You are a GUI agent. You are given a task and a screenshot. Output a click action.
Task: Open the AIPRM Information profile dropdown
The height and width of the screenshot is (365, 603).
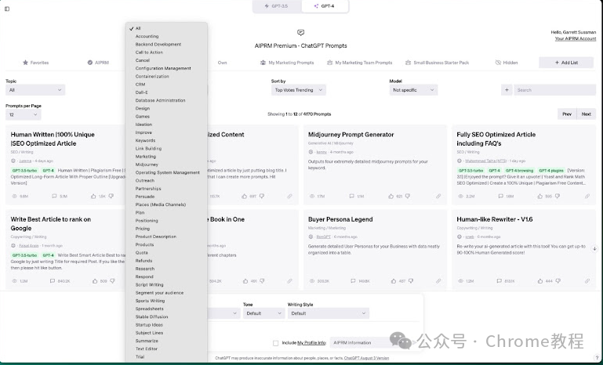[x=369, y=342]
